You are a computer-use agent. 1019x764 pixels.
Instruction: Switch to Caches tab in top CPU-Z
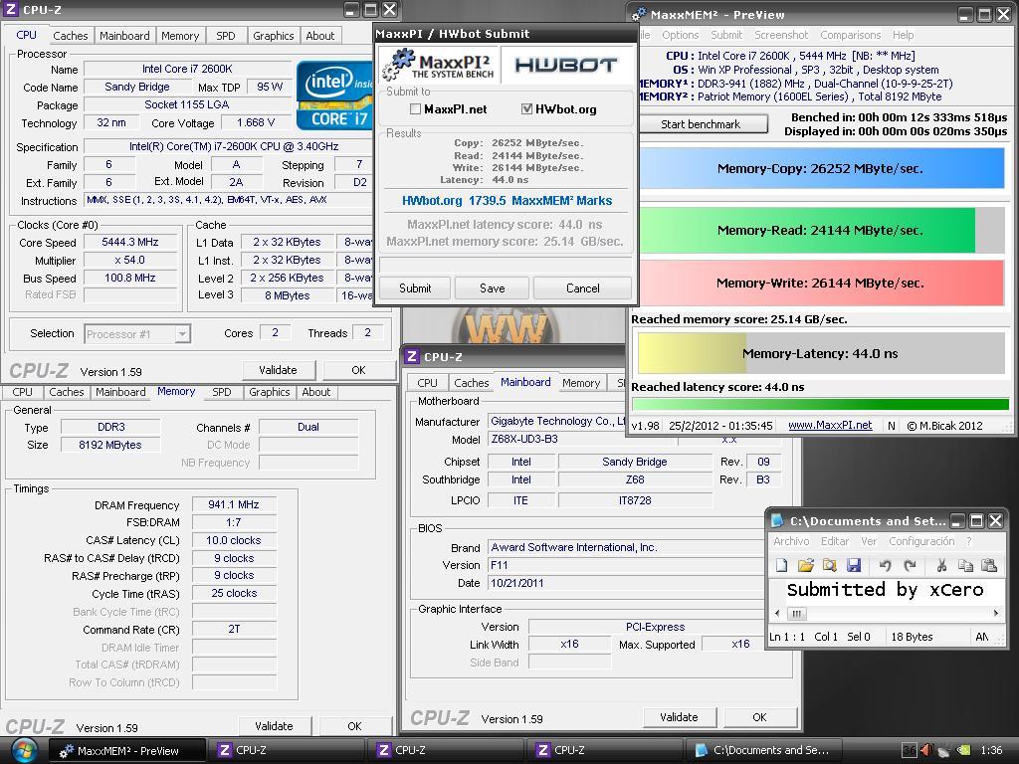tap(71, 36)
